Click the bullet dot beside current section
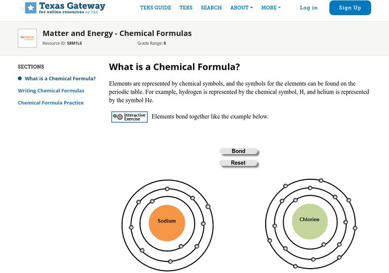Image resolution: width=389 pixels, height=273 pixels. point(20,79)
